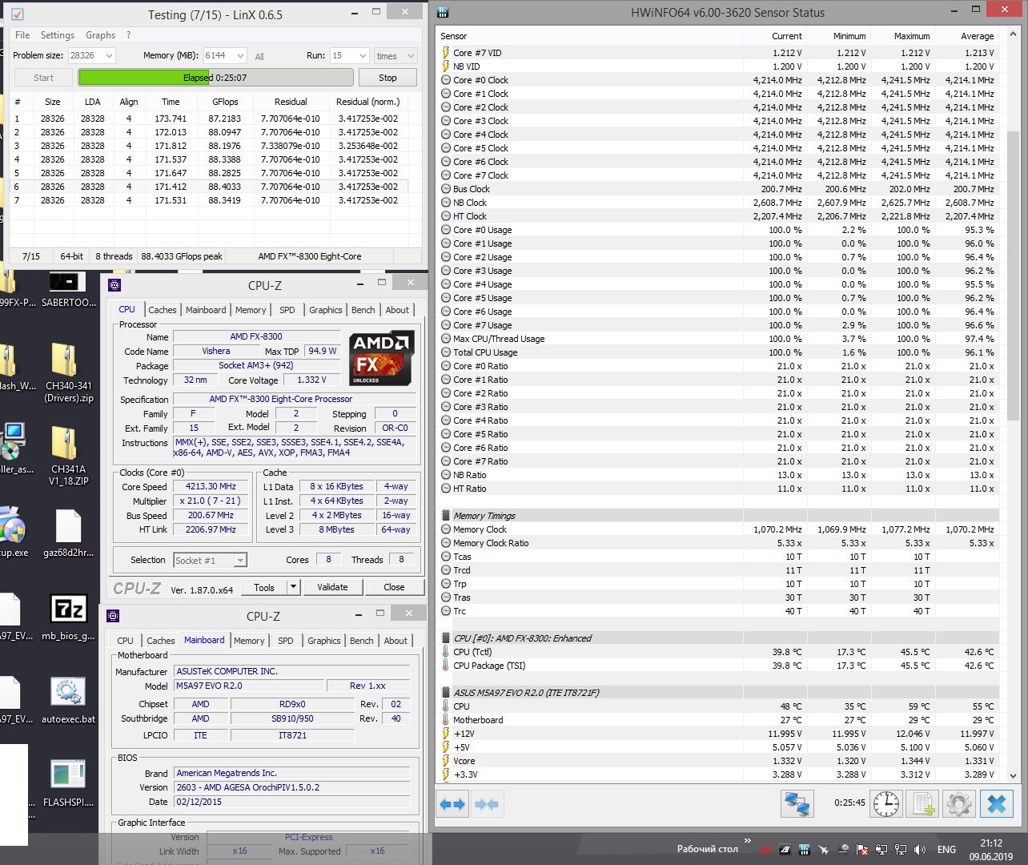Click the expand columns arrows button in HWiNFO
Viewport: 1028px width, 865px height.
point(452,804)
